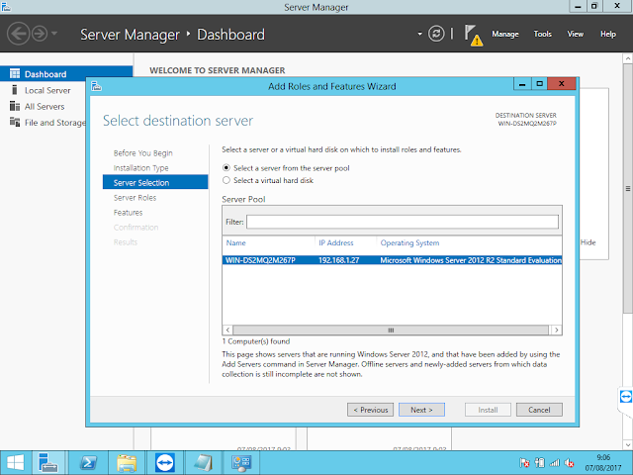Screen dimensions: 633x475
Task: Click the File and Storage icon in the sidebar
Action: click(15, 122)
